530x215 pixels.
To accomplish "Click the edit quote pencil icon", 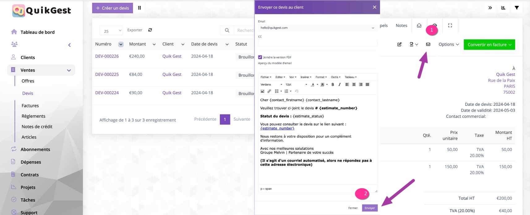I will (x=399, y=44).
